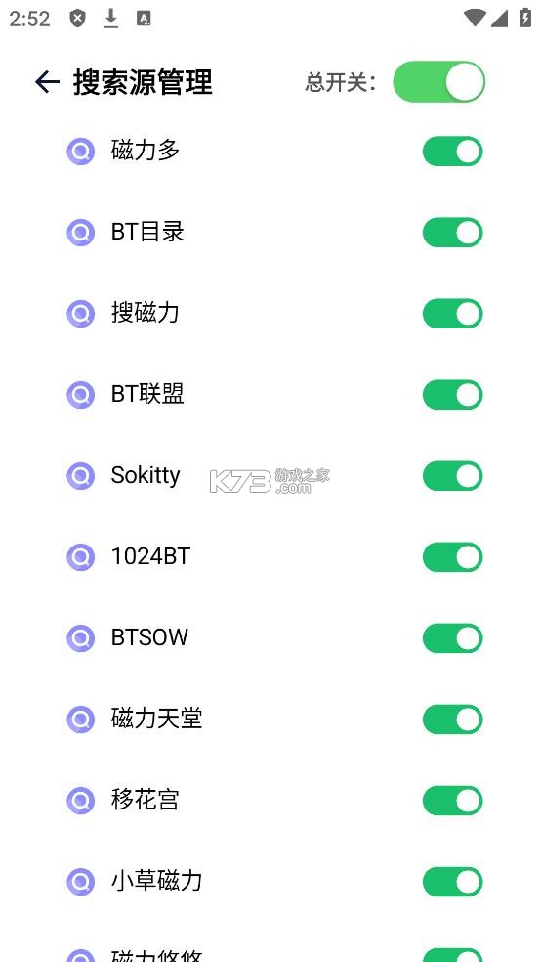Disable the 磁力多 search source
Image resolution: width=541 pixels, height=962 pixels.
tap(453, 152)
